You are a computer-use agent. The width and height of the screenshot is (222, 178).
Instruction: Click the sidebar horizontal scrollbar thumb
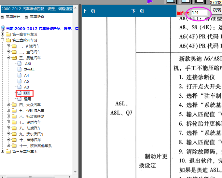coord(30,177)
